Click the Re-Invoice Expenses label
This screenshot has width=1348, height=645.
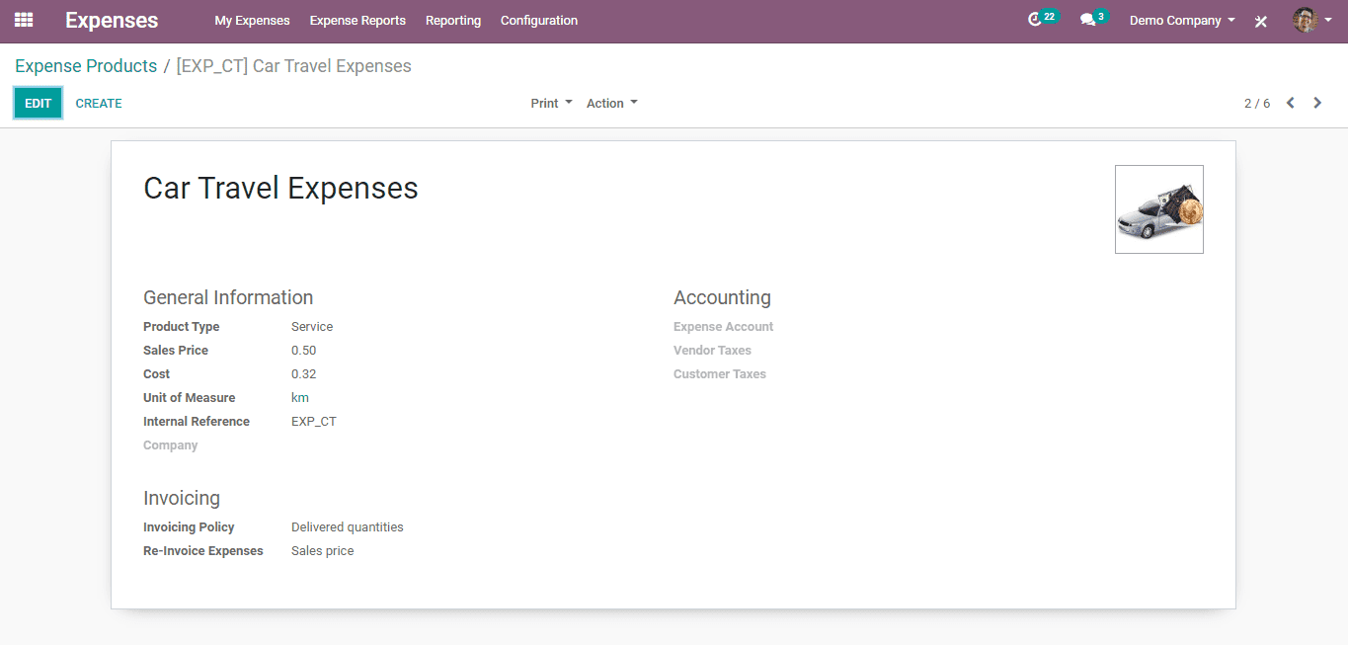pyautogui.click(x=203, y=551)
